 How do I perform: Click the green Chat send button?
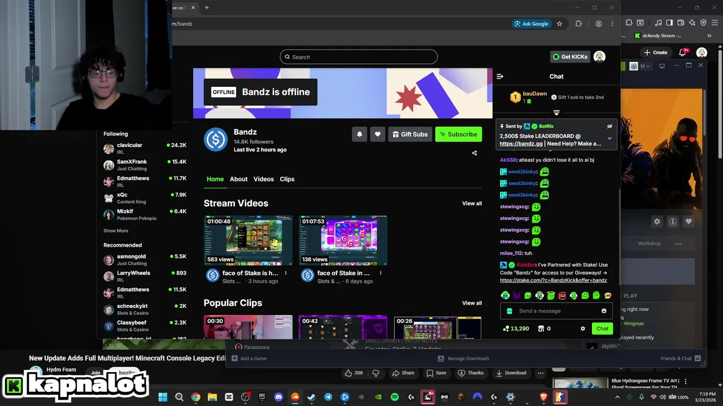602,329
